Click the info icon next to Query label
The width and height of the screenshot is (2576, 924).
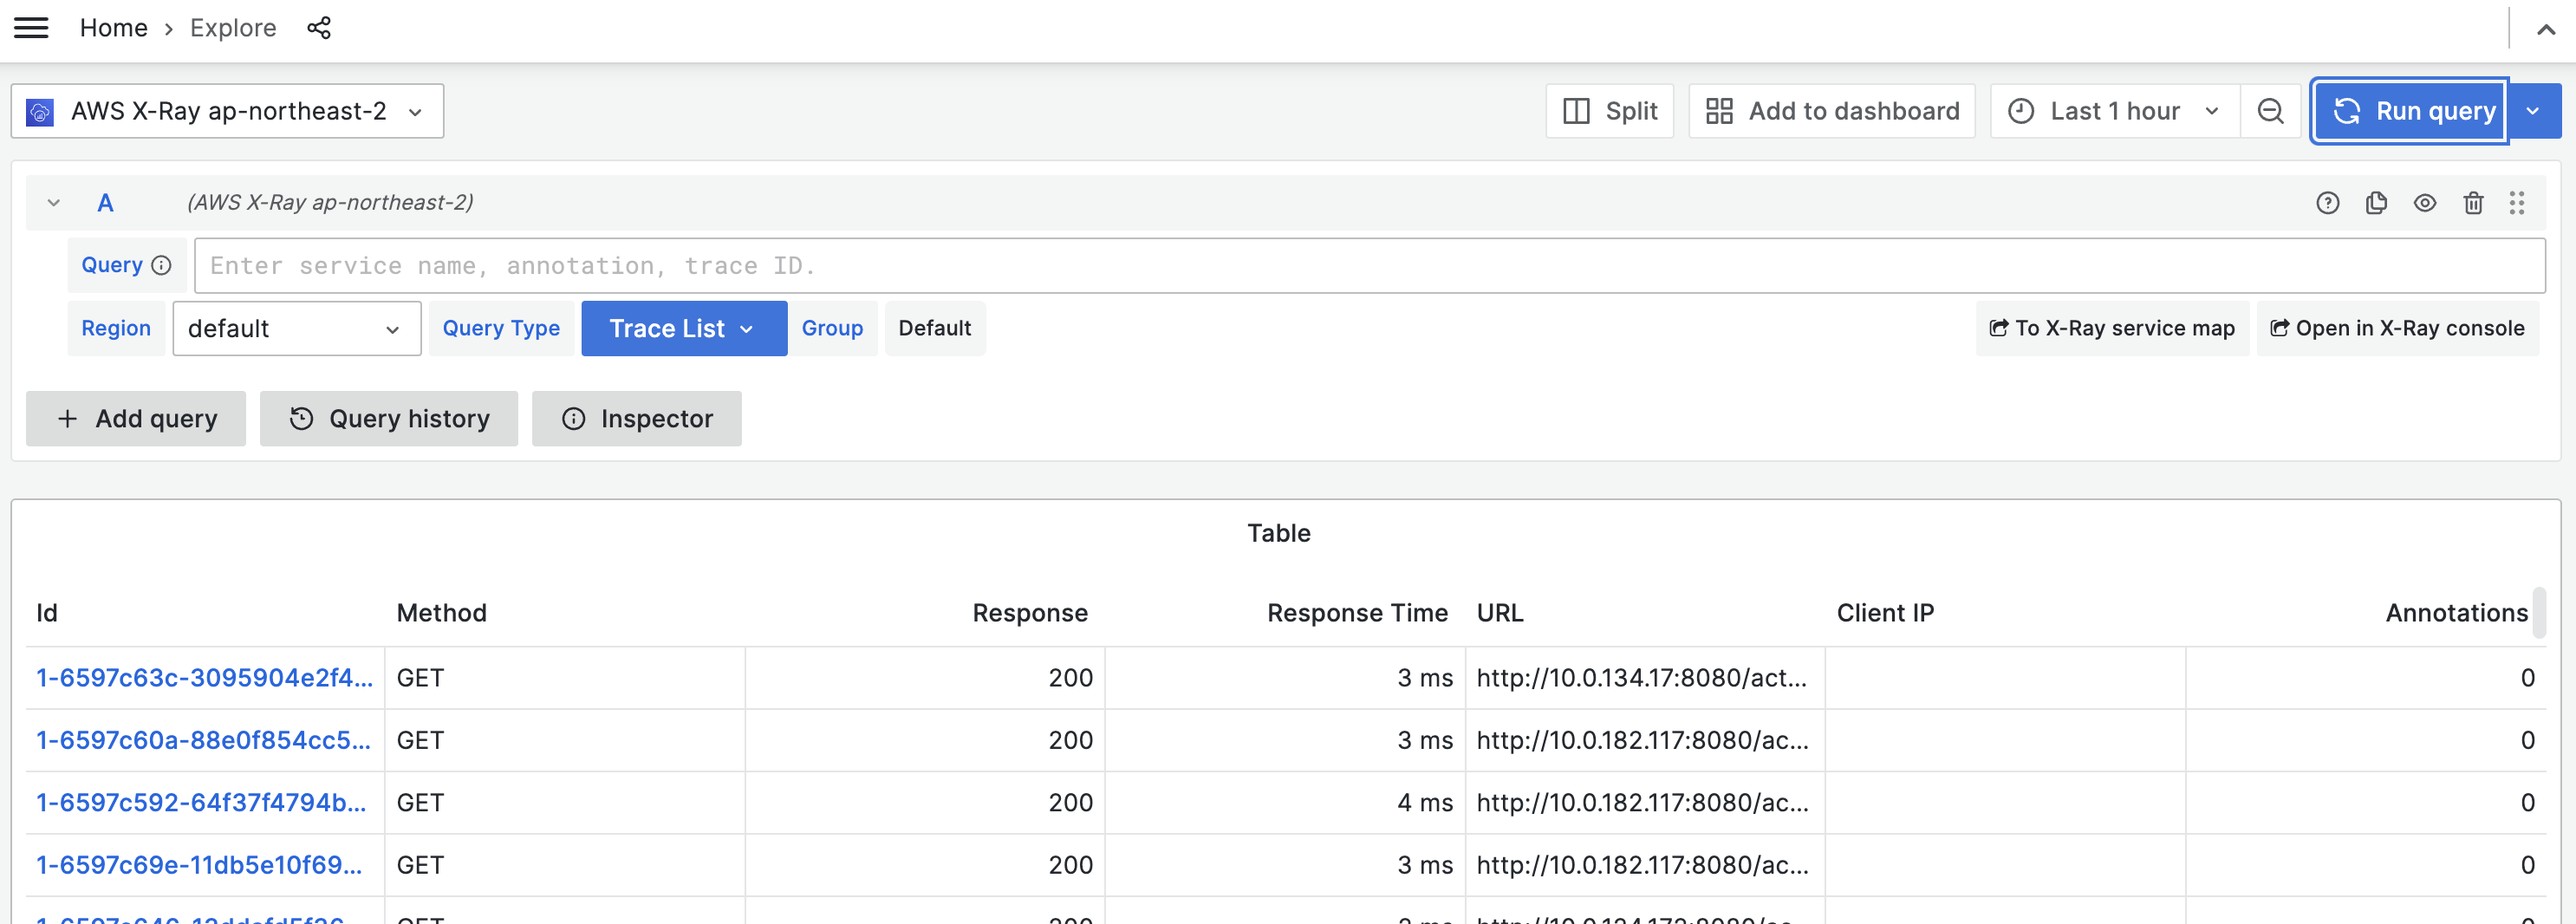pos(161,266)
